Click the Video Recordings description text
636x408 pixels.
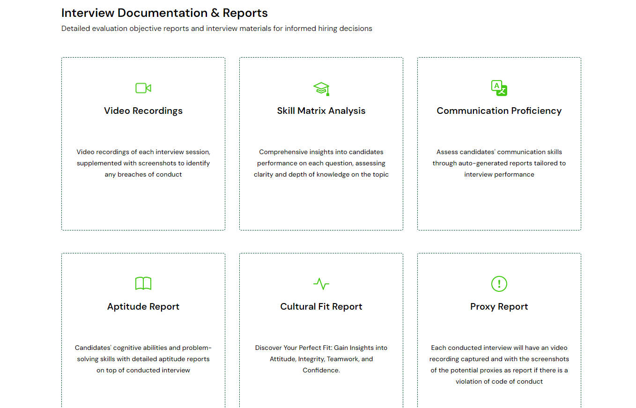(x=143, y=163)
